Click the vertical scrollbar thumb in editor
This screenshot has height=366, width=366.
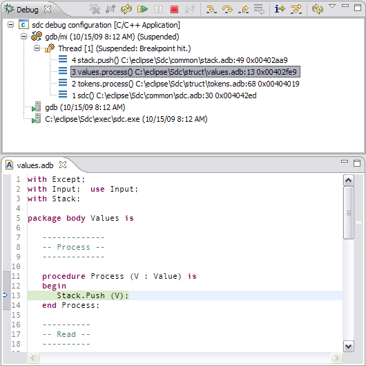(x=349, y=213)
